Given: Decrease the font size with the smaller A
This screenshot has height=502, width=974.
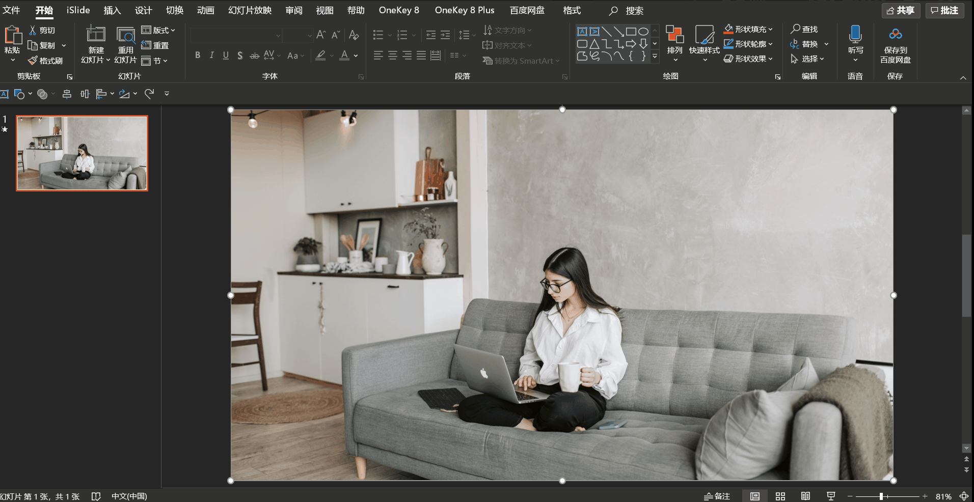Looking at the screenshot, I should pyautogui.click(x=336, y=35).
